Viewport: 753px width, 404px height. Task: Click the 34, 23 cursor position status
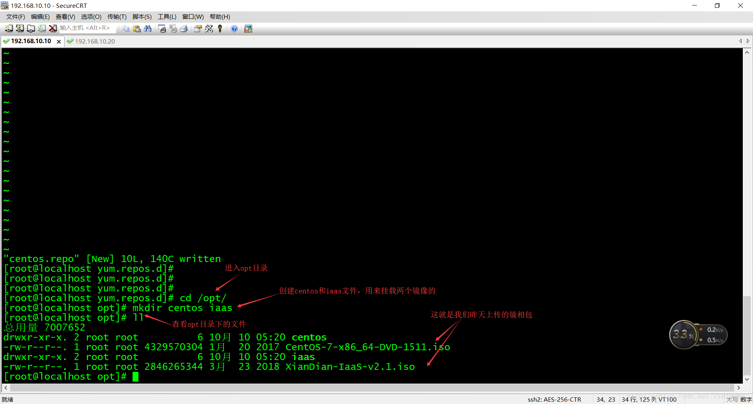click(606, 399)
